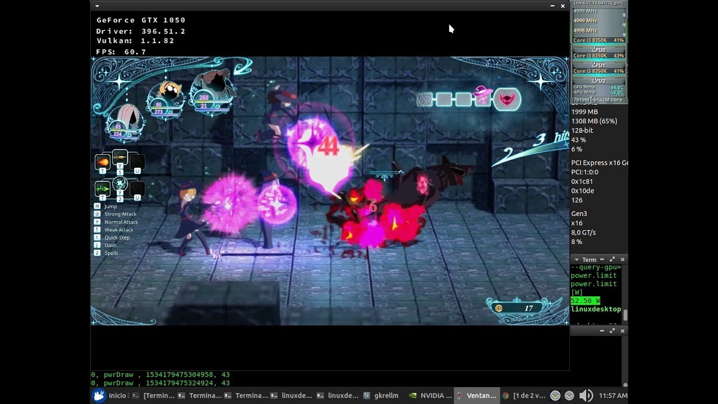Screen dimensions: 718x404
Task: Click the CPU0 label in gkrellm monitor
Action: (599, 50)
